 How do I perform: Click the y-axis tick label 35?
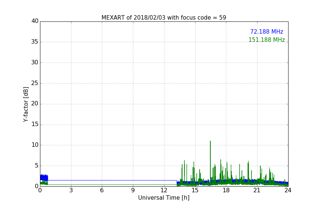tap(35, 42)
